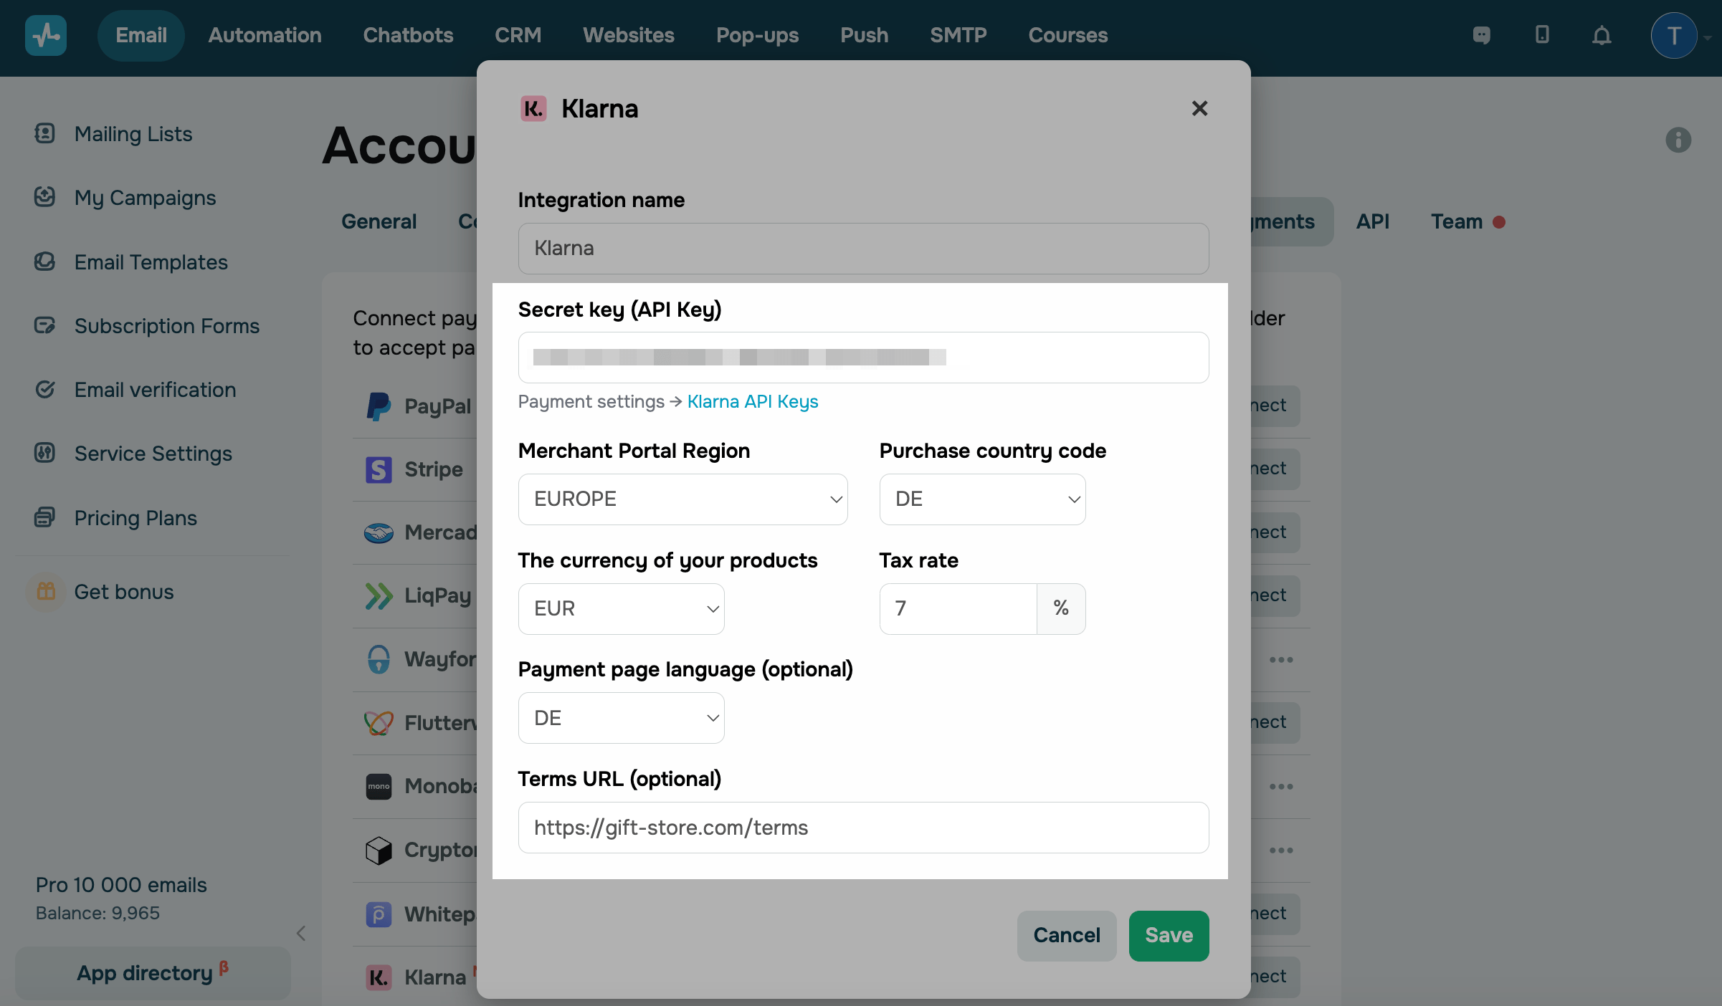Image resolution: width=1722 pixels, height=1006 pixels.
Task: Focus the Terms URL input field
Action: pos(863,828)
